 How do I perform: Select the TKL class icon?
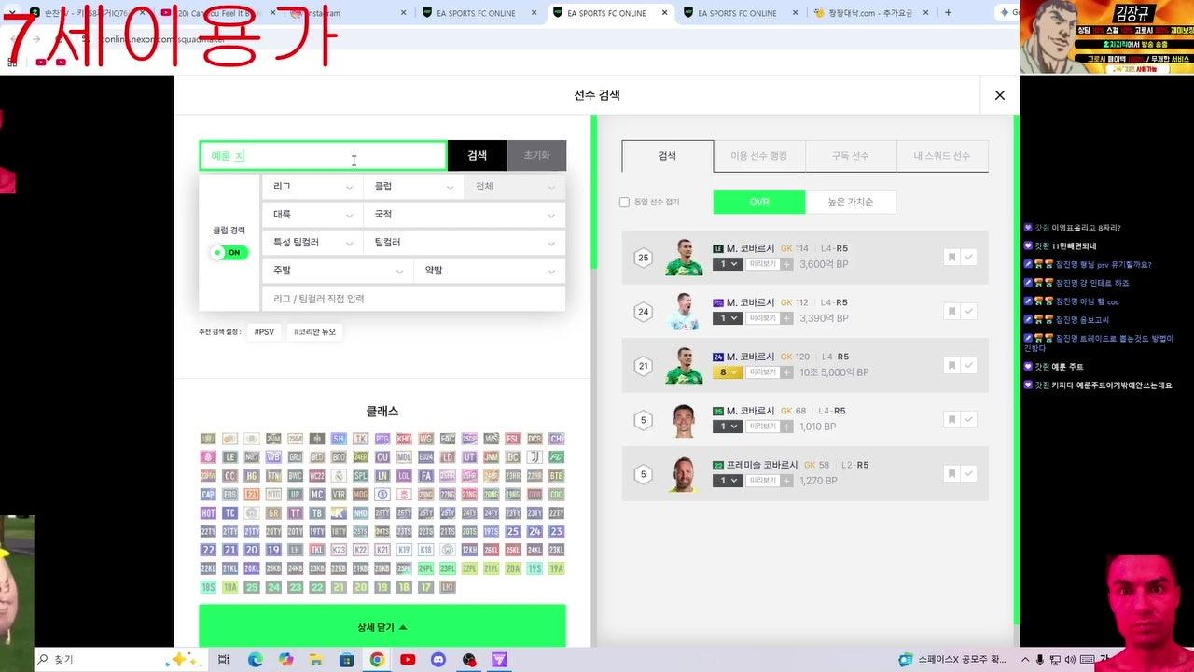click(317, 550)
